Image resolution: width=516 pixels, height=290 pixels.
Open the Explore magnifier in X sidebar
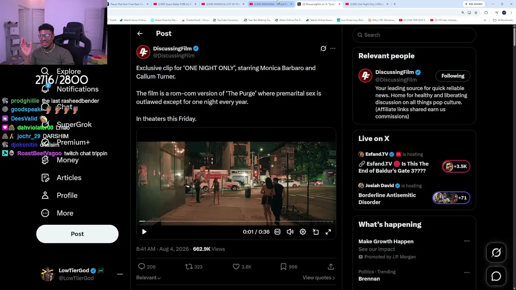(45, 71)
